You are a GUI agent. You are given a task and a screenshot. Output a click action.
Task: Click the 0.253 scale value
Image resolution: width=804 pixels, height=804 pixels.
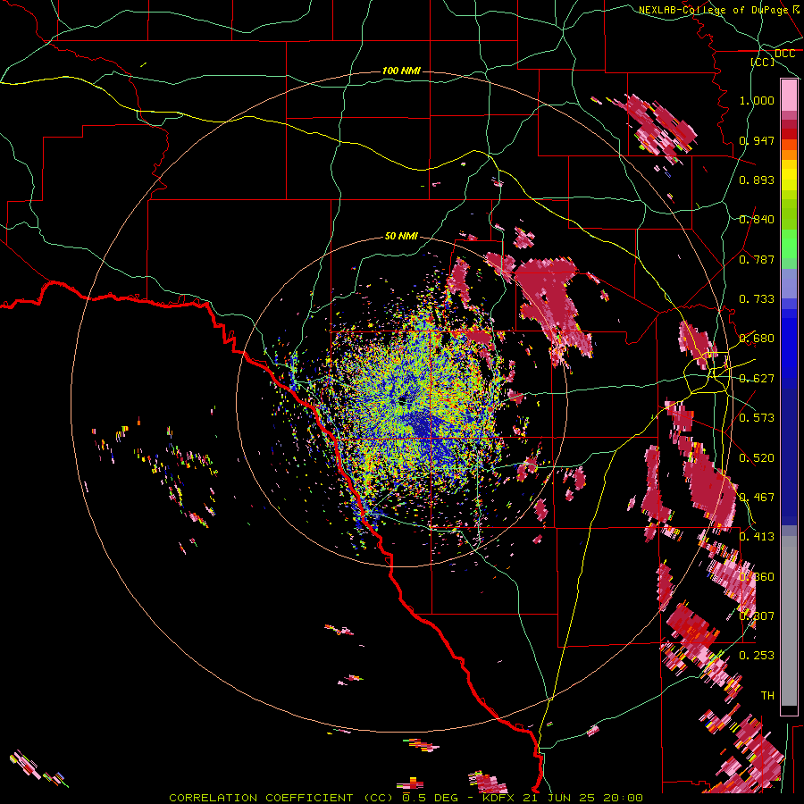[x=757, y=656]
